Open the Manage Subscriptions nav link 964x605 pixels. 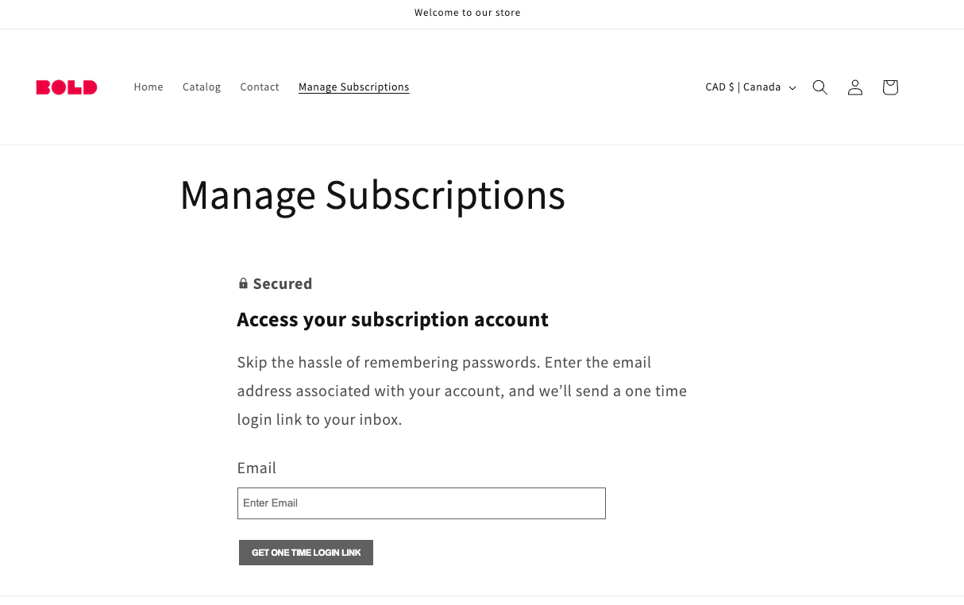click(x=353, y=87)
